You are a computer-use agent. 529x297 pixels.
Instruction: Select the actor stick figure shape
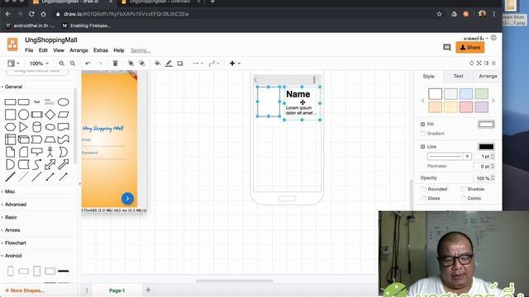50,152
